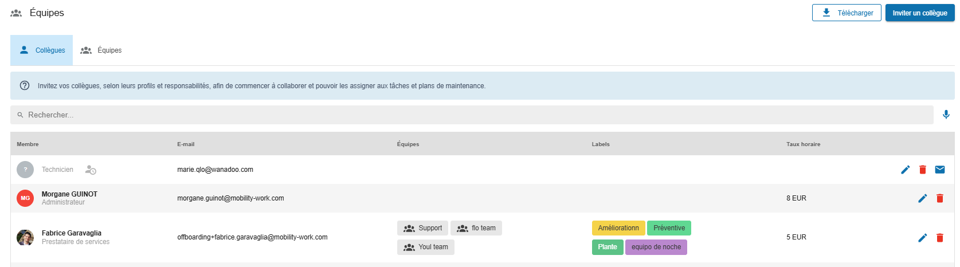The height and width of the screenshot is (267, 960).
Task: Resend invitation email via envelope icon
Action: click(940, 170)
